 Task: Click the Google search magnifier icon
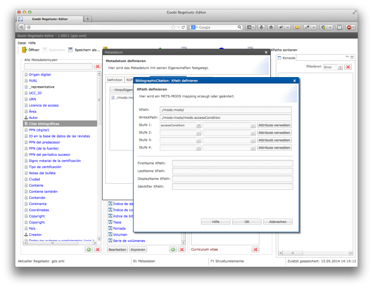tap(239, 27)
